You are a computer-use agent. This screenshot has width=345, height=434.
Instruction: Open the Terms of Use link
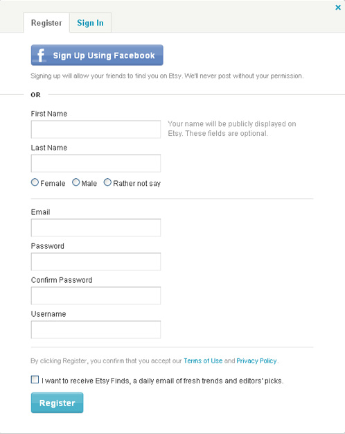click(203, 361)
